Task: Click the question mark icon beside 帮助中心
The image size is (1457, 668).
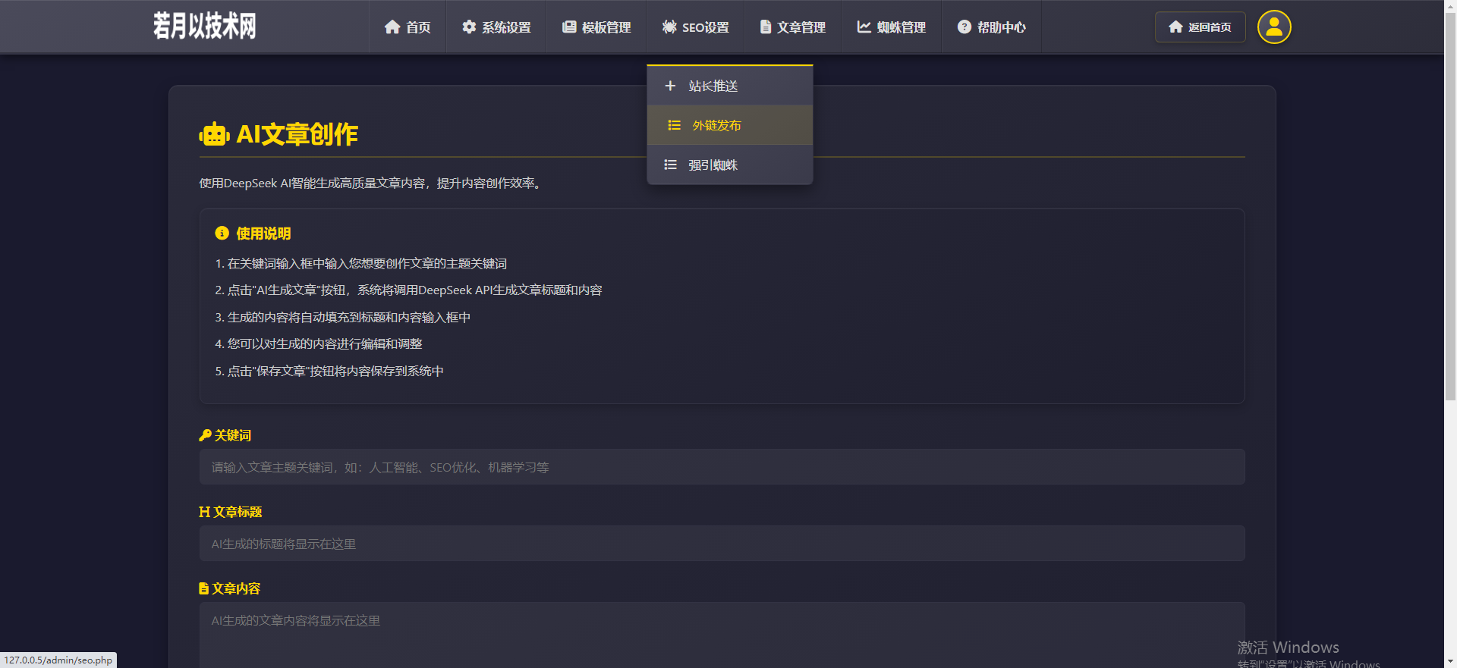Action: (964, 27)
